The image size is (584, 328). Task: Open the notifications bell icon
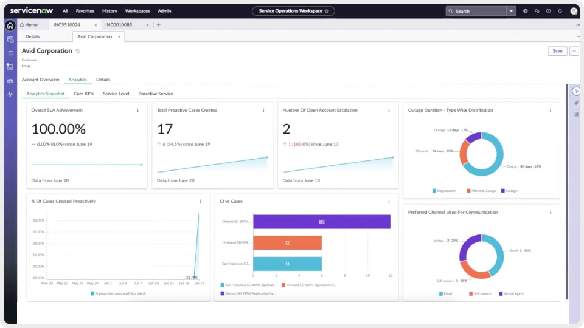560,11
